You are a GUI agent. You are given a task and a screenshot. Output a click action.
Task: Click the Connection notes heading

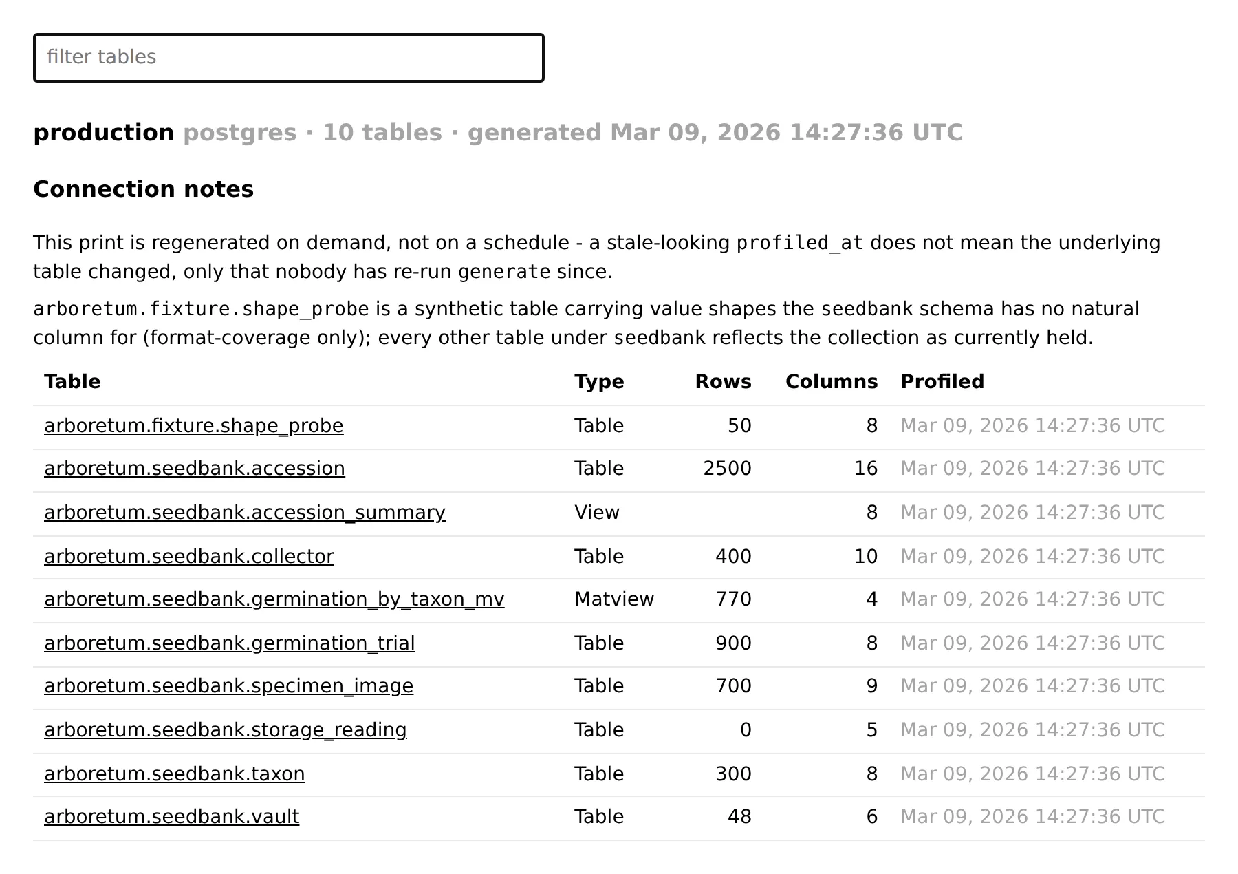coord(144,189)
